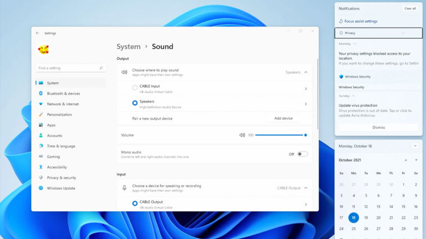Viewport: 426px width, 239px height.
Task: Select October 13 in the calendar
Action: (x=378, y=206)
